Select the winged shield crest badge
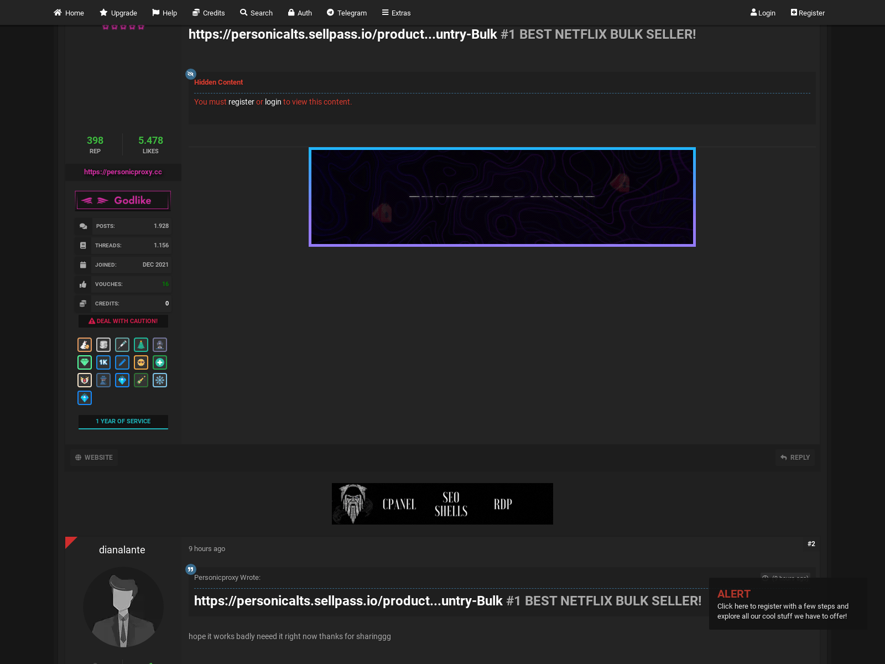885x664 pixels. (85, 380)
